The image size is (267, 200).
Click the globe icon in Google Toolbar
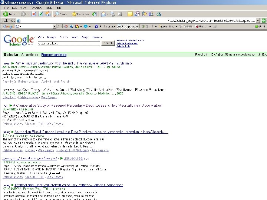point(71,26)
